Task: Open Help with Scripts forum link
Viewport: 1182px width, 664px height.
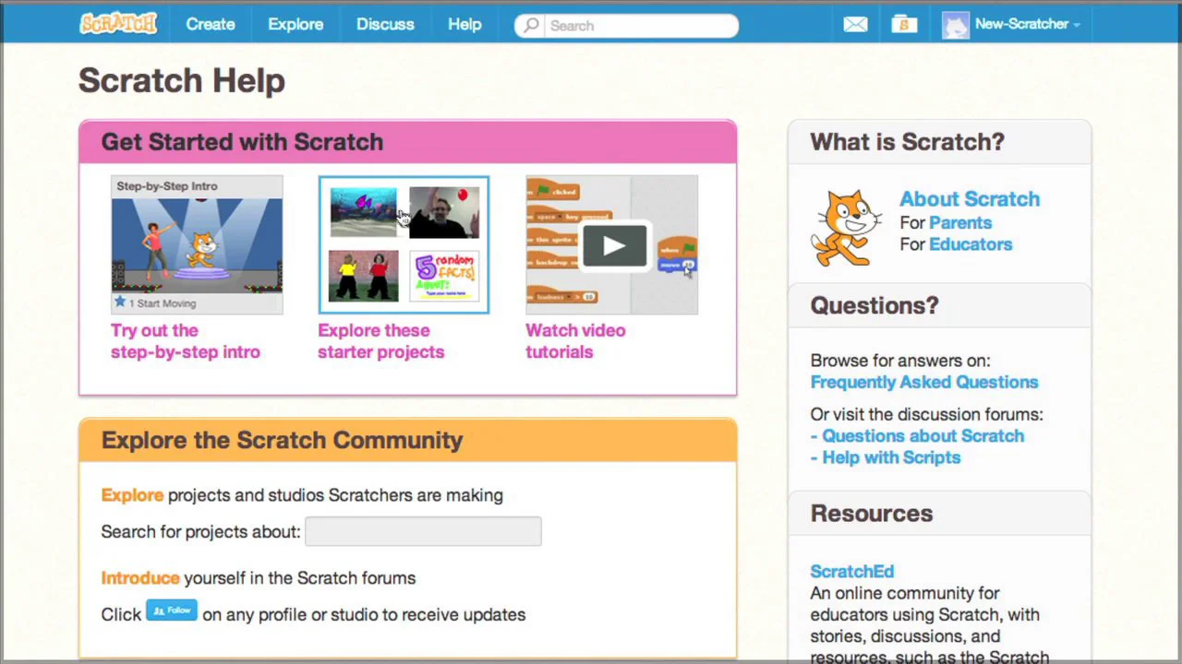Action: coord(891,457)
